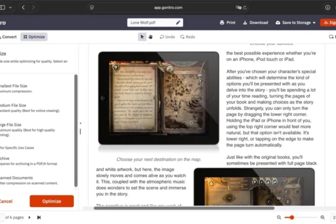
Task: Select the hand pan tool
Action: (151, 37)
